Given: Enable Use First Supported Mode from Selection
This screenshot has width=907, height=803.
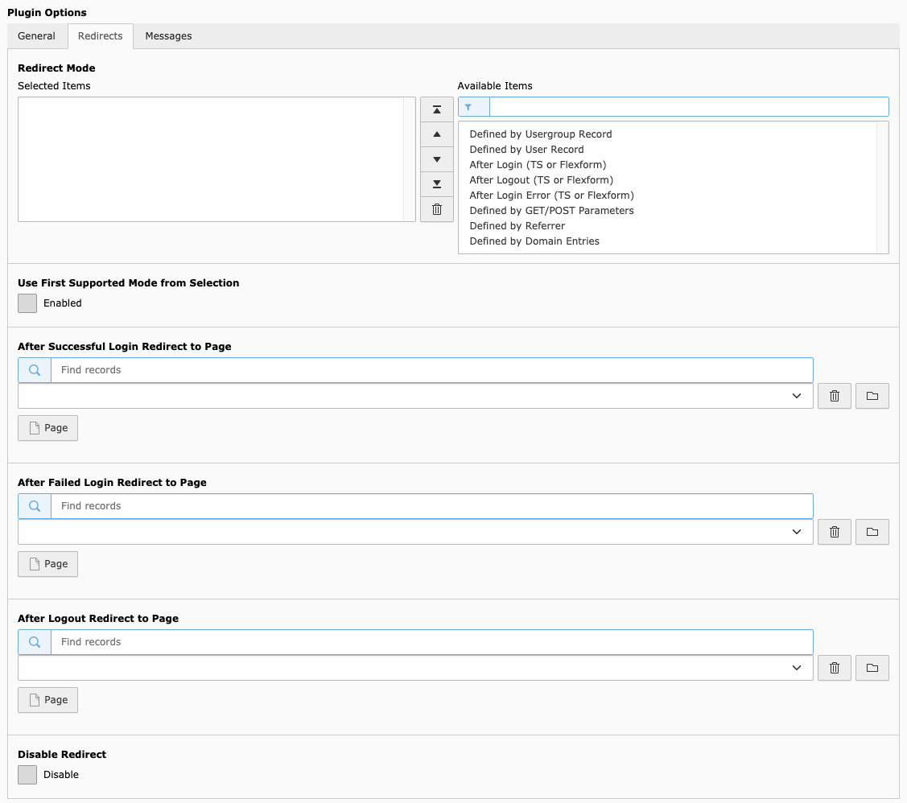Looking at the screenshot, I should click(27, 303).
